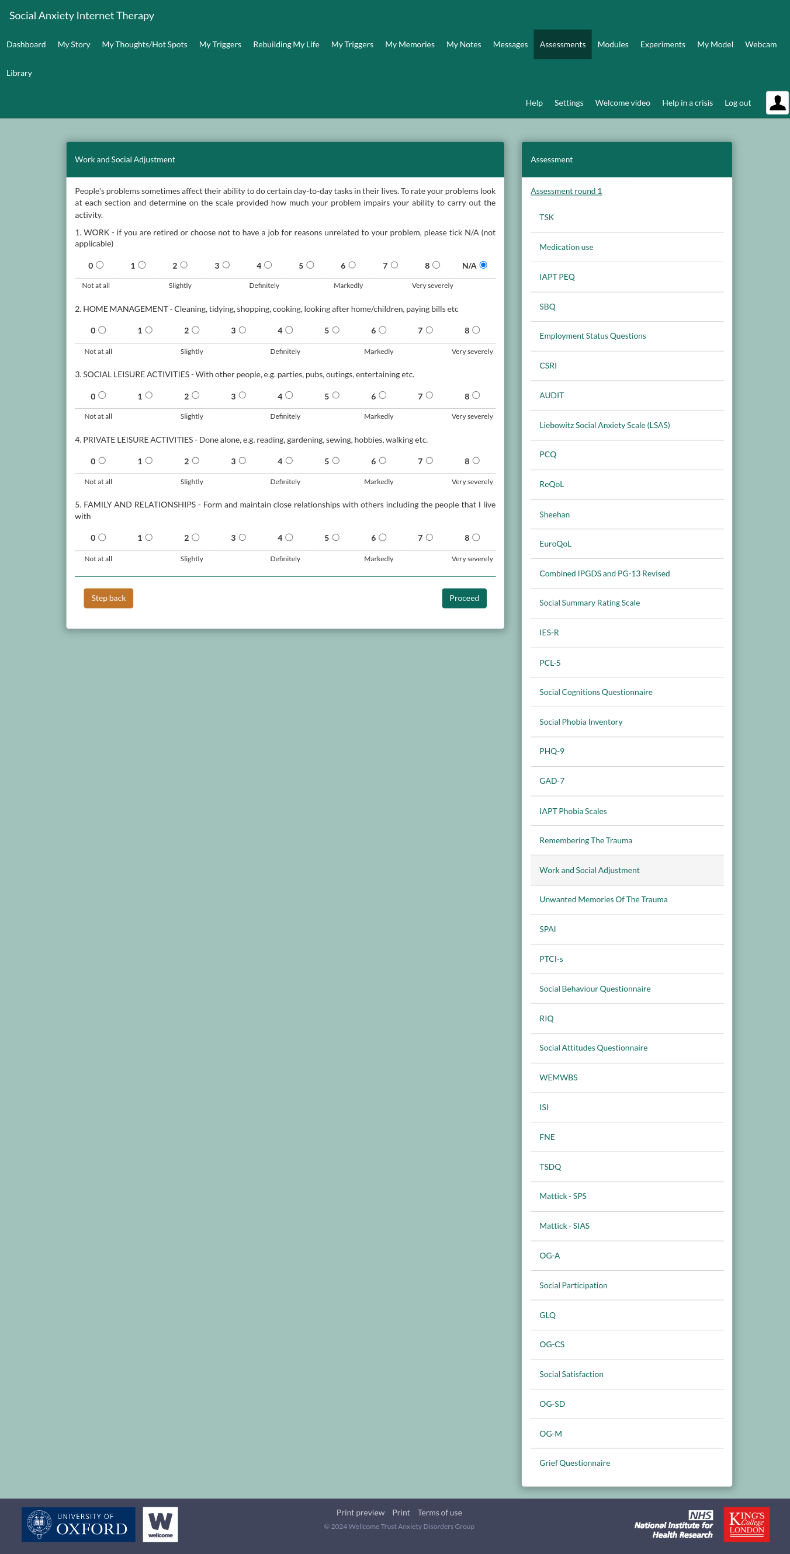Click the NHS National Institute logo

[674, 1524]
